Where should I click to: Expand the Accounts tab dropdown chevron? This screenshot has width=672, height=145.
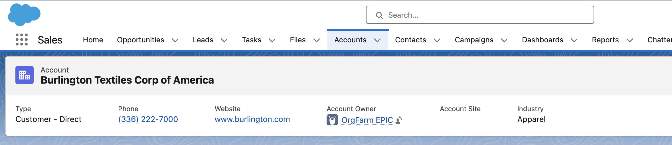coord(377,40)
